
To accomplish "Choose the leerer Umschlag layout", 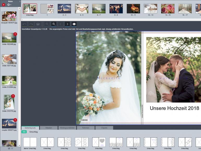I will coord(30,142).
